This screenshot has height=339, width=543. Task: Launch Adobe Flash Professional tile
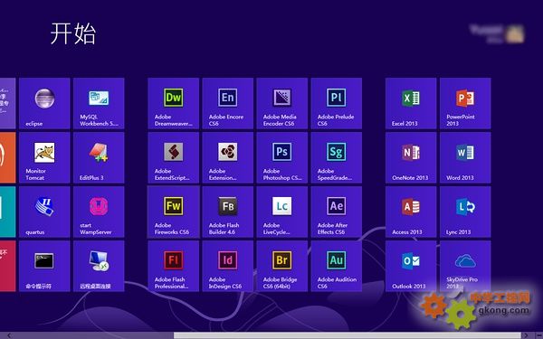coord(173,266)
